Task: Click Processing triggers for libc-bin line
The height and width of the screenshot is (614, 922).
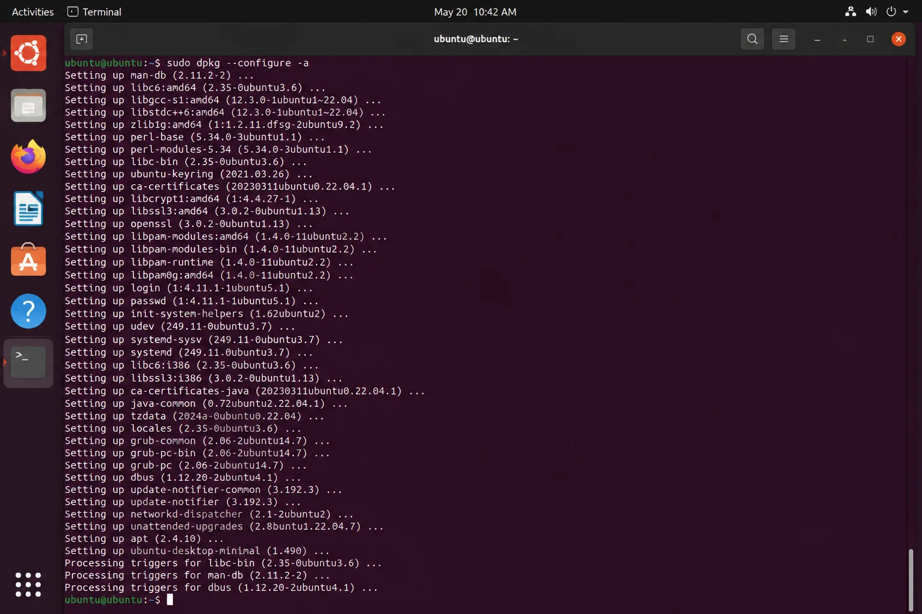Action: tap(223, 563)
